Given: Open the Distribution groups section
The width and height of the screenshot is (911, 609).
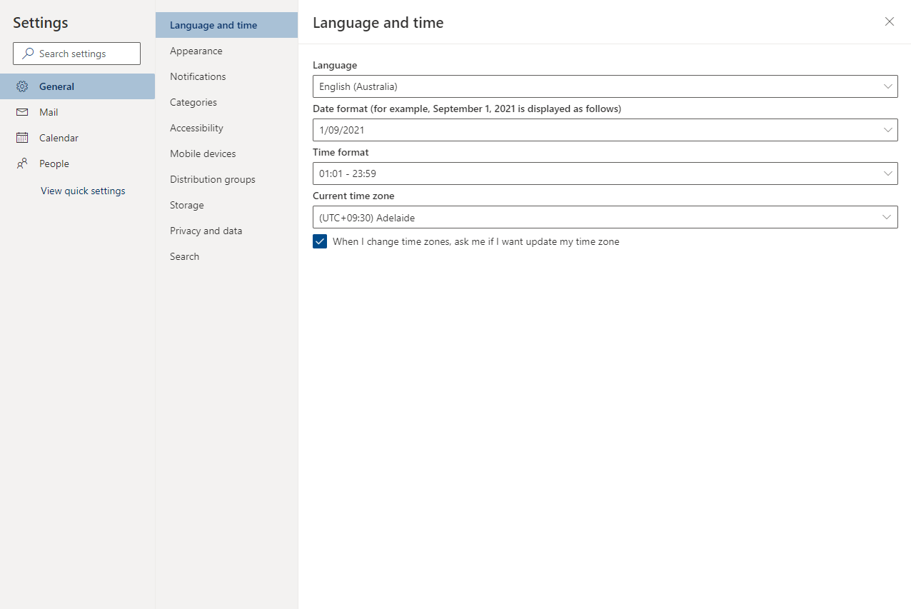Looking at the screenshot, I should pos(226,179).
